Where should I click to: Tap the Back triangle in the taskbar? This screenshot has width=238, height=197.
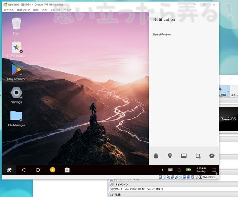23,170
